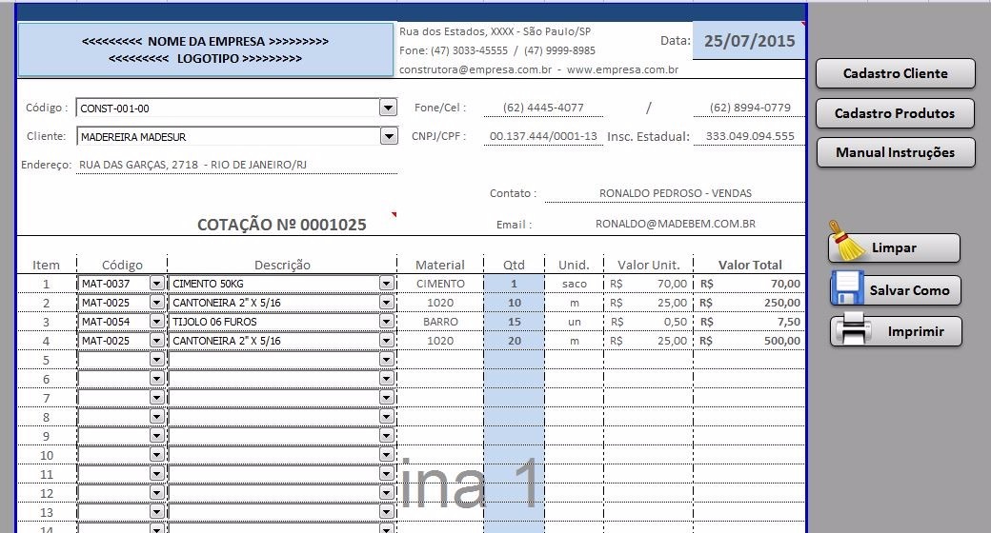Click the company name logo placeholder
The image size is (991, 533).
coord(206,49)
